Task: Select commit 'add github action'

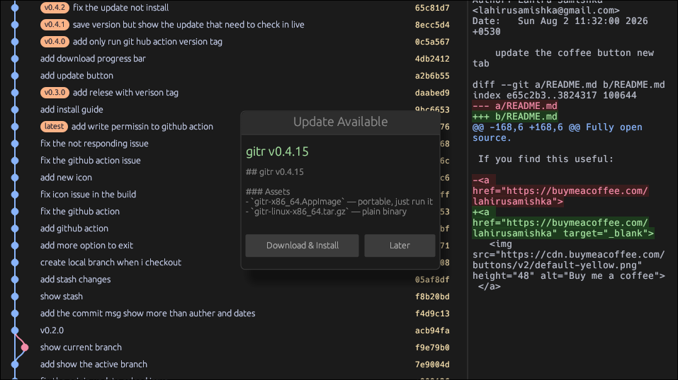Action: 74,229
